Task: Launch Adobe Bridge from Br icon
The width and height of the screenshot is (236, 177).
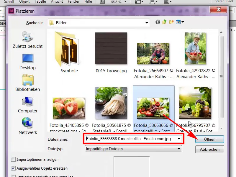Action: click(x=102, y=2)
